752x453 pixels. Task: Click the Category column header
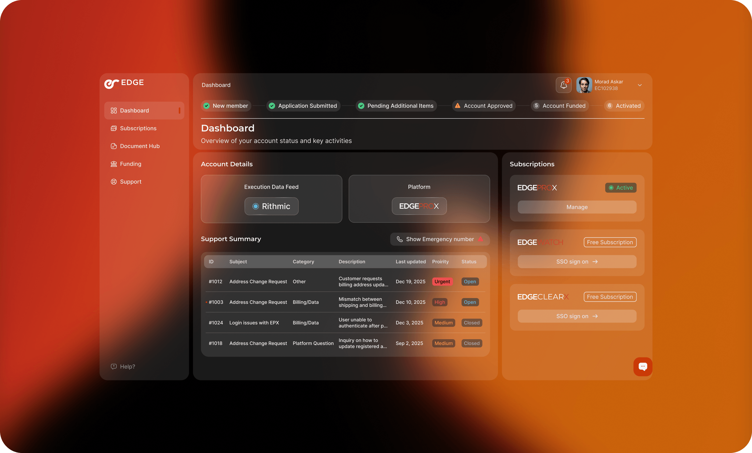tap(303, 262)
